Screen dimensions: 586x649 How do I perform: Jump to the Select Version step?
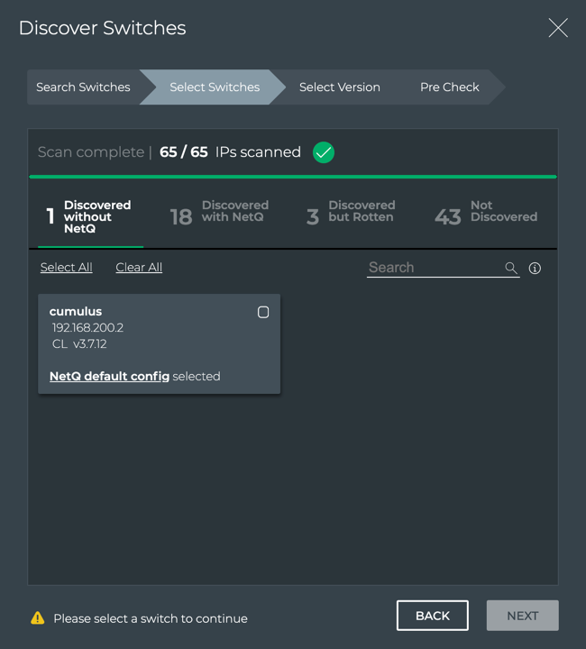(339, 87)
